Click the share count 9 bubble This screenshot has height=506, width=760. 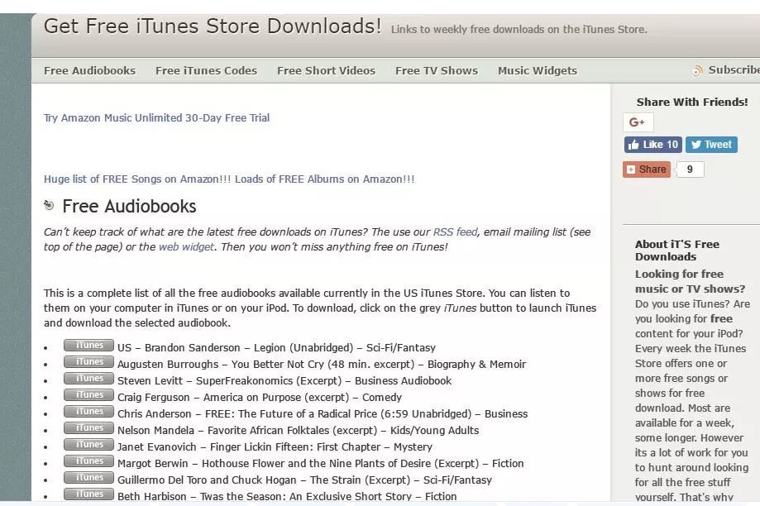click(x=690, y=169)
